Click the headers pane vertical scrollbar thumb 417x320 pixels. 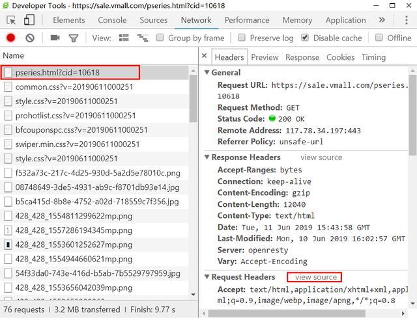(412, 114)
